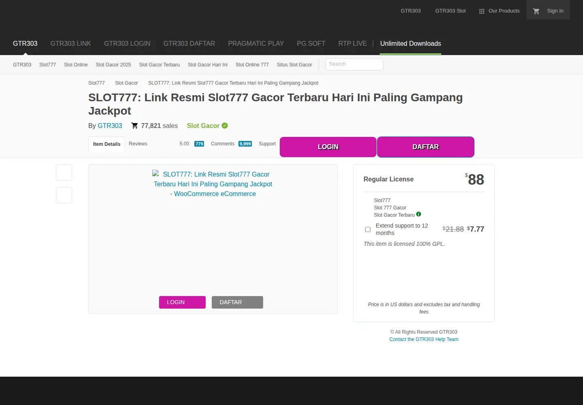Viewport: 583px width, 405px height.
Task: Open RTP LIVE menu item
Action: [x=353, y=43]
